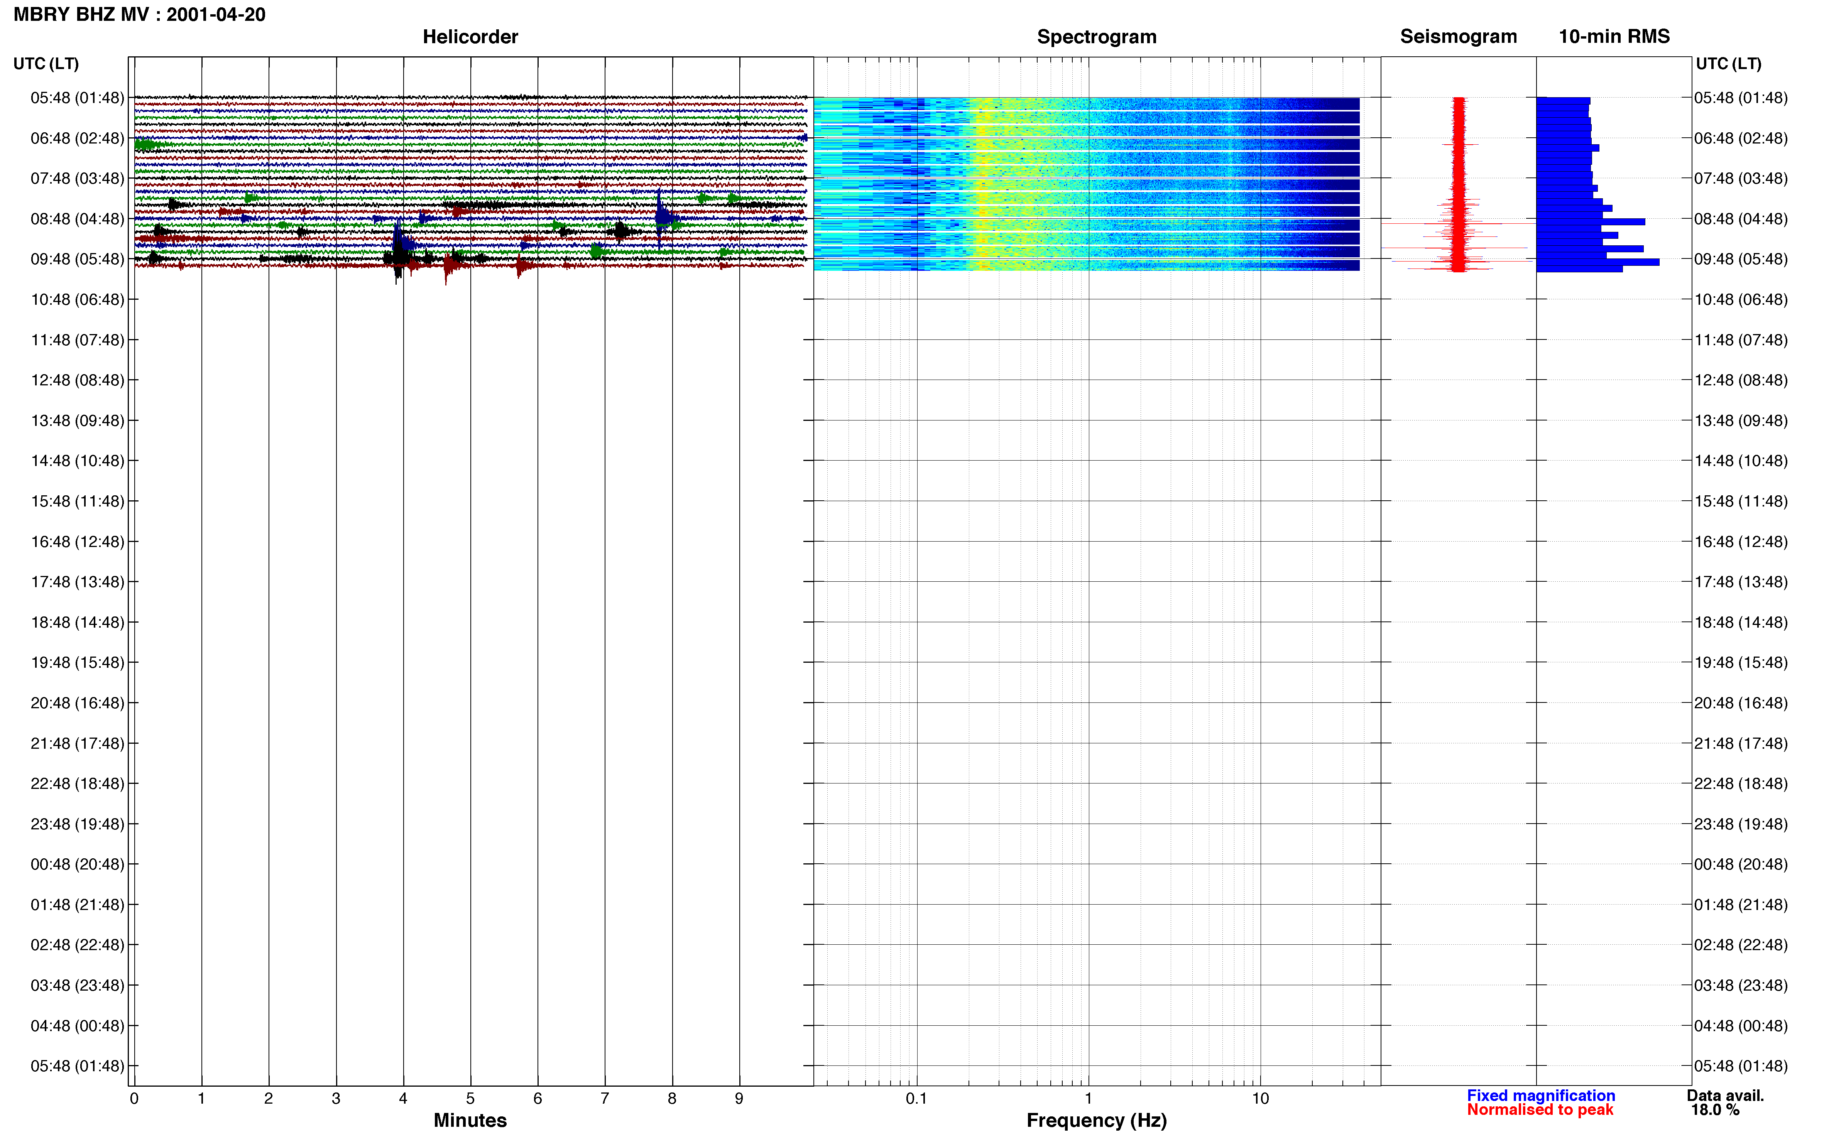Click the 9 tick on the Minutes axis
Viewport: 1829px width, 1143px height.
(x=739, y=1098)
